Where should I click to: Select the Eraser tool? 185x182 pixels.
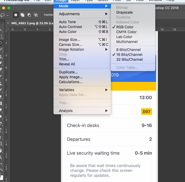tap(1, 97)
